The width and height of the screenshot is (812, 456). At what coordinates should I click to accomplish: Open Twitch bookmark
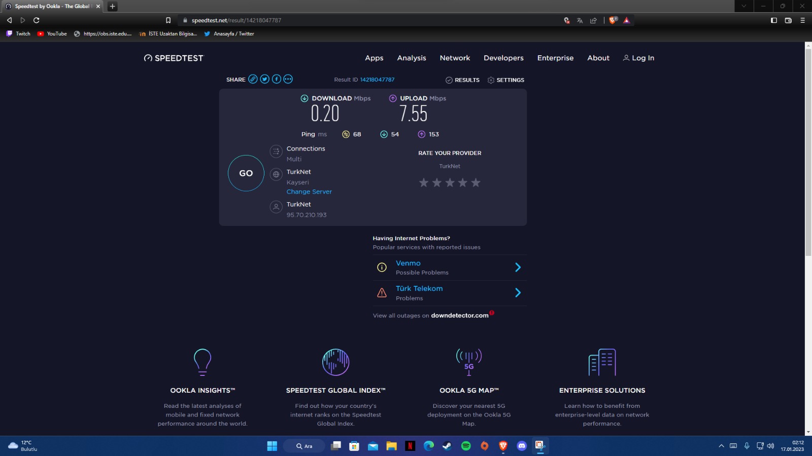click(18, 34)
